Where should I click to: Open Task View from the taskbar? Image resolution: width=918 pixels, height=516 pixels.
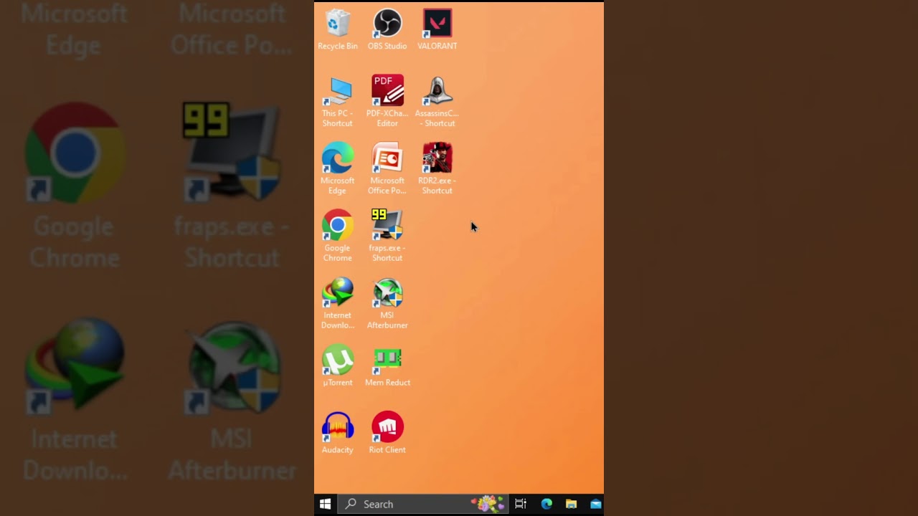(521, 505)
